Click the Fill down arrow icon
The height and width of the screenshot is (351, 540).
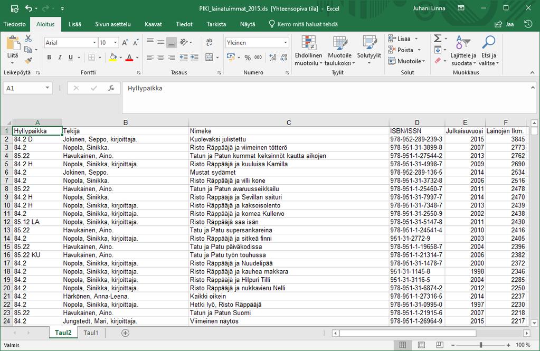pos(438,50)
